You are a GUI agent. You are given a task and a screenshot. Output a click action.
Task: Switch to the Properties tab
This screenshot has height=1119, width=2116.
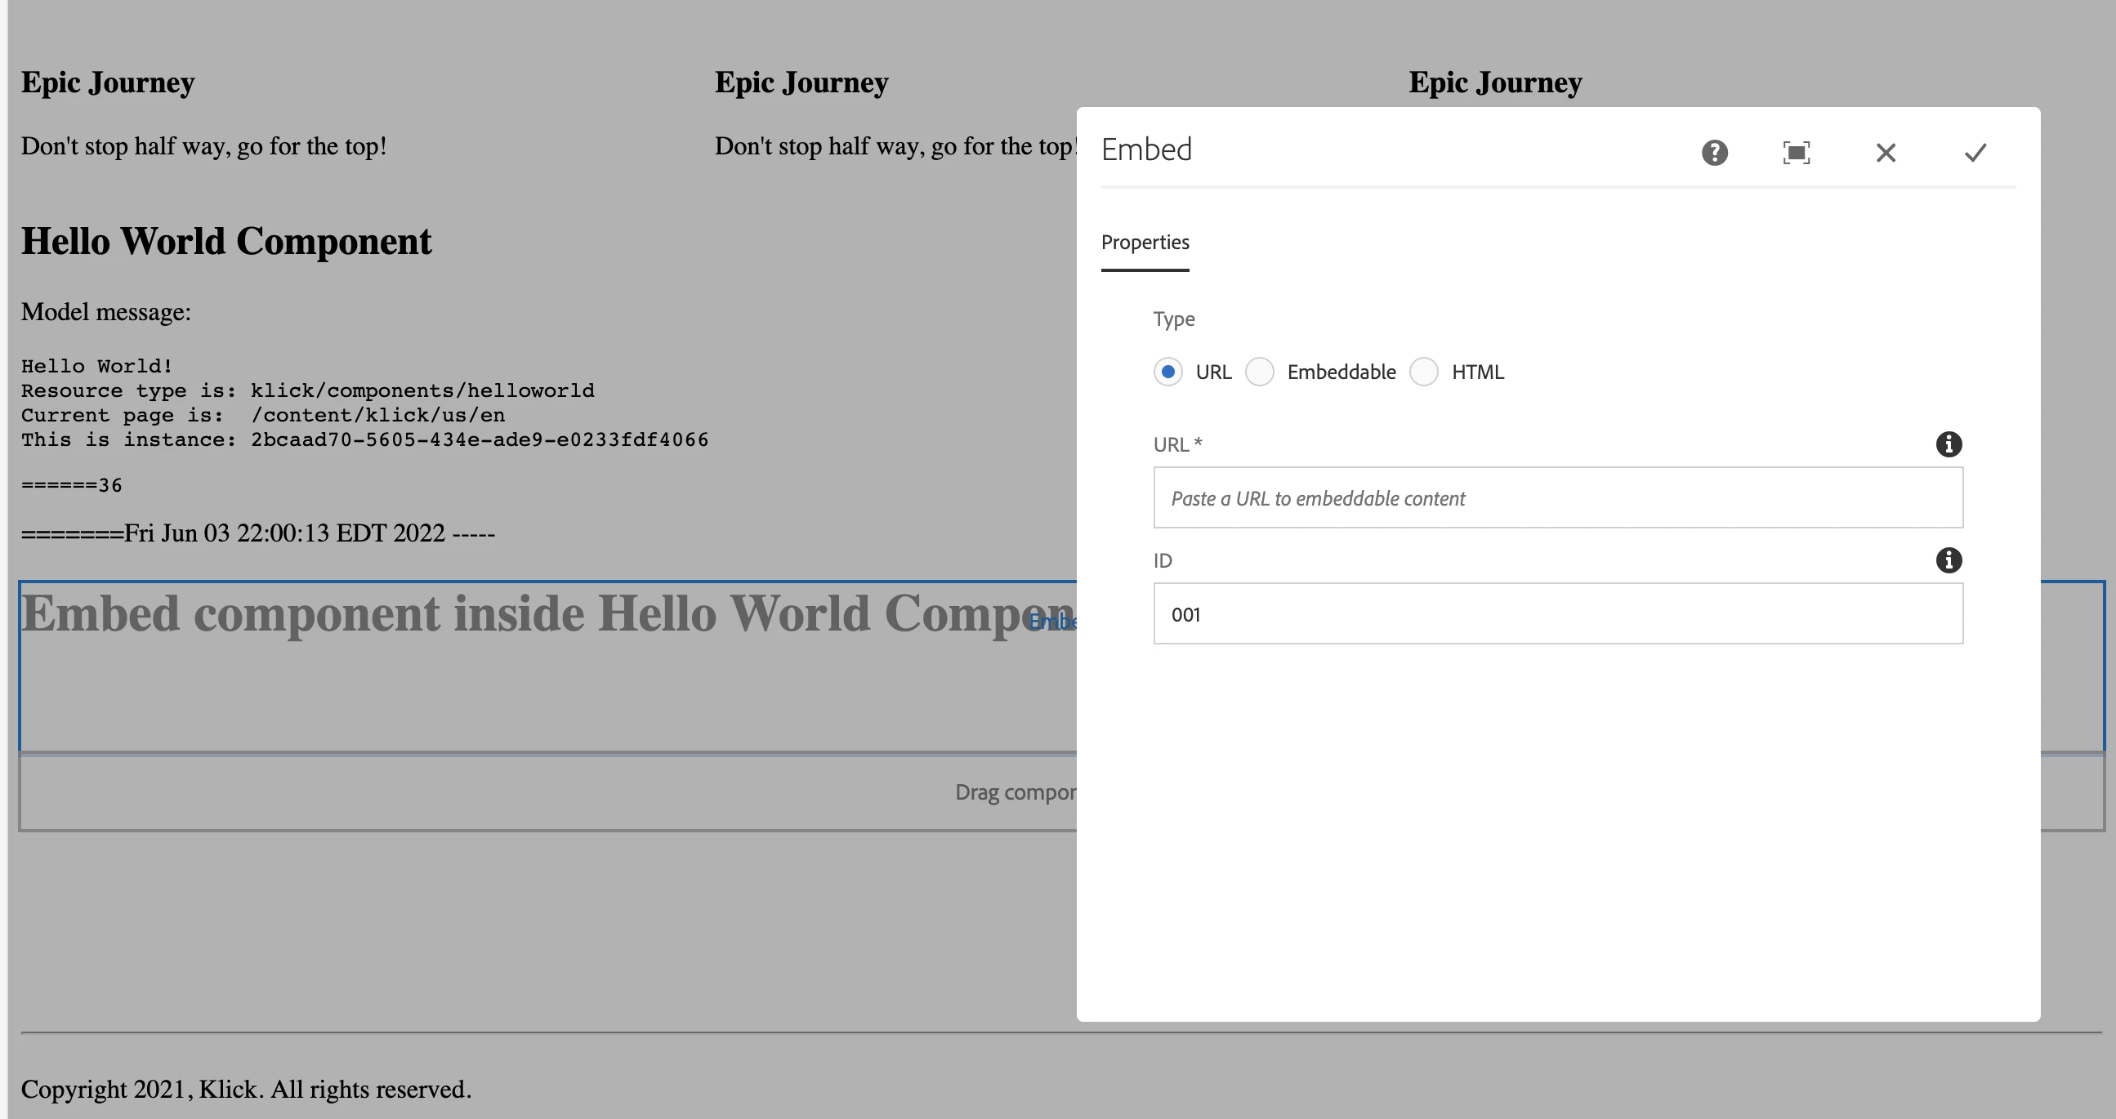tap(1145, 243)
